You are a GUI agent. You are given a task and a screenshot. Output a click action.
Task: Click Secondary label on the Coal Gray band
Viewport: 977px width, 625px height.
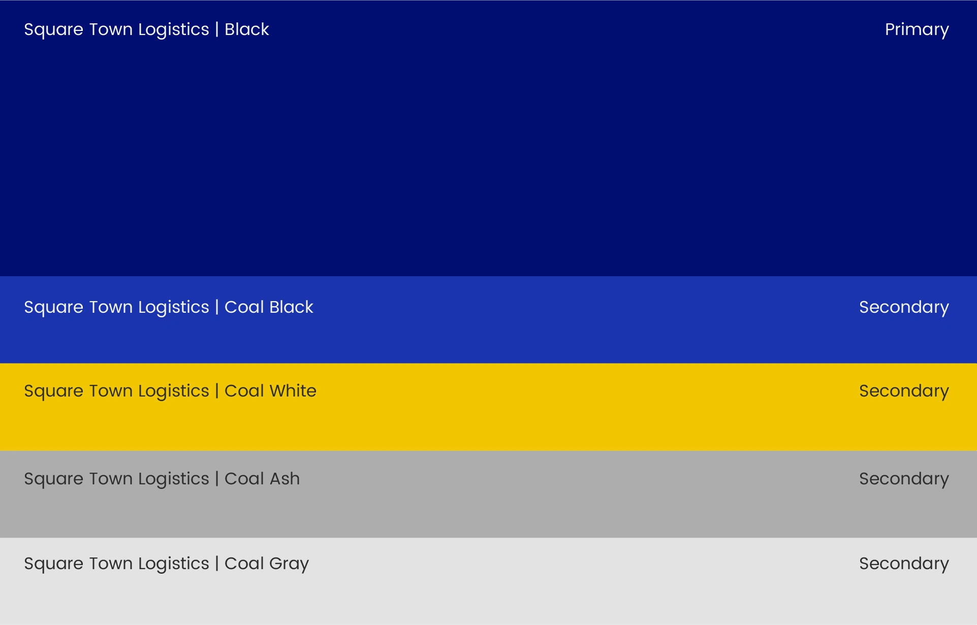[x=904, y=564]
